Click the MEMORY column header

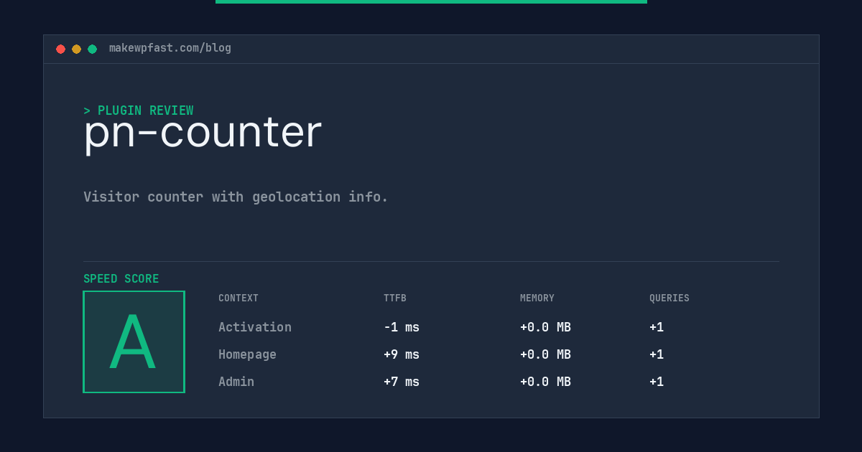(537, 298)
